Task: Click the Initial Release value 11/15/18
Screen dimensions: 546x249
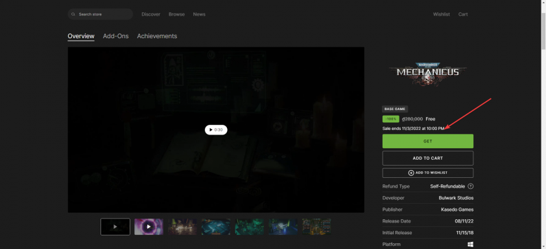Action: coord(464,233)
